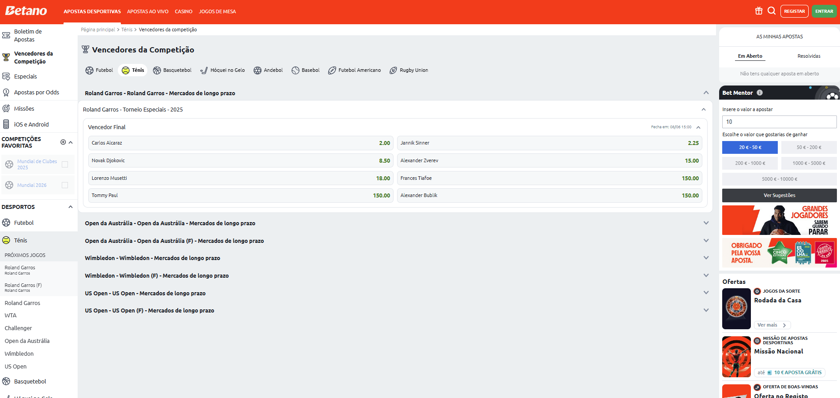Click the Jogos da Sorte offer icon

click(757, 291)
